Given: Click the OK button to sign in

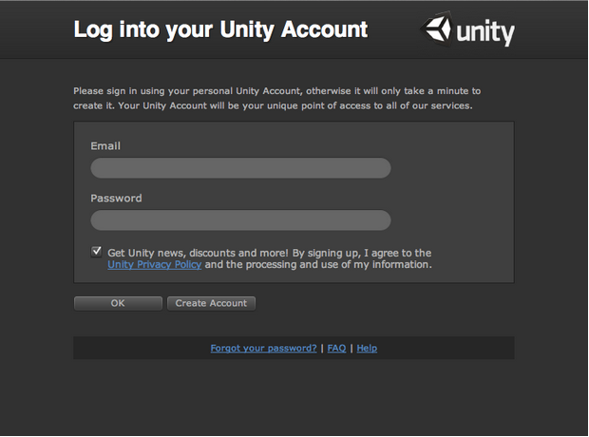Looking at the screenshot, I should pyautogui.click(x=118, y=303).
